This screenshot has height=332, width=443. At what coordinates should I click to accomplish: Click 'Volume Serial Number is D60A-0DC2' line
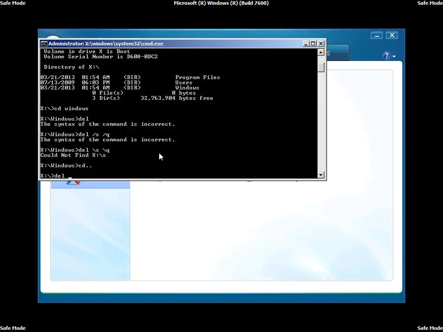click(x=100, y=57)
